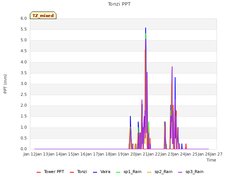
Task: Click the green sp1_Rain legend swatch
Action: tap(118, 172)
